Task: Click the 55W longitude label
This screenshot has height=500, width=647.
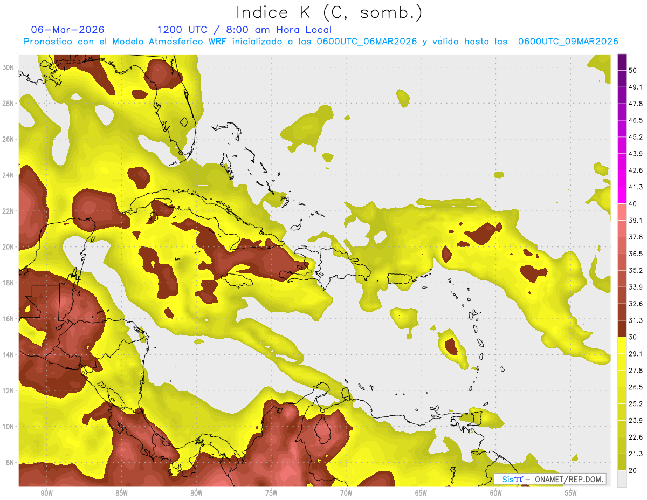Action: (x=570, y=493)
